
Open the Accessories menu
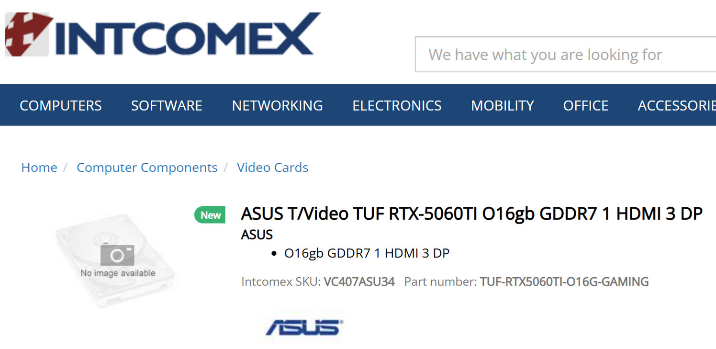pos(676,105)
